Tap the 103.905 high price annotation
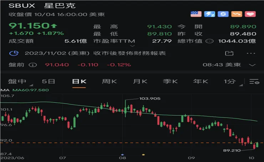 click(150, 99)
